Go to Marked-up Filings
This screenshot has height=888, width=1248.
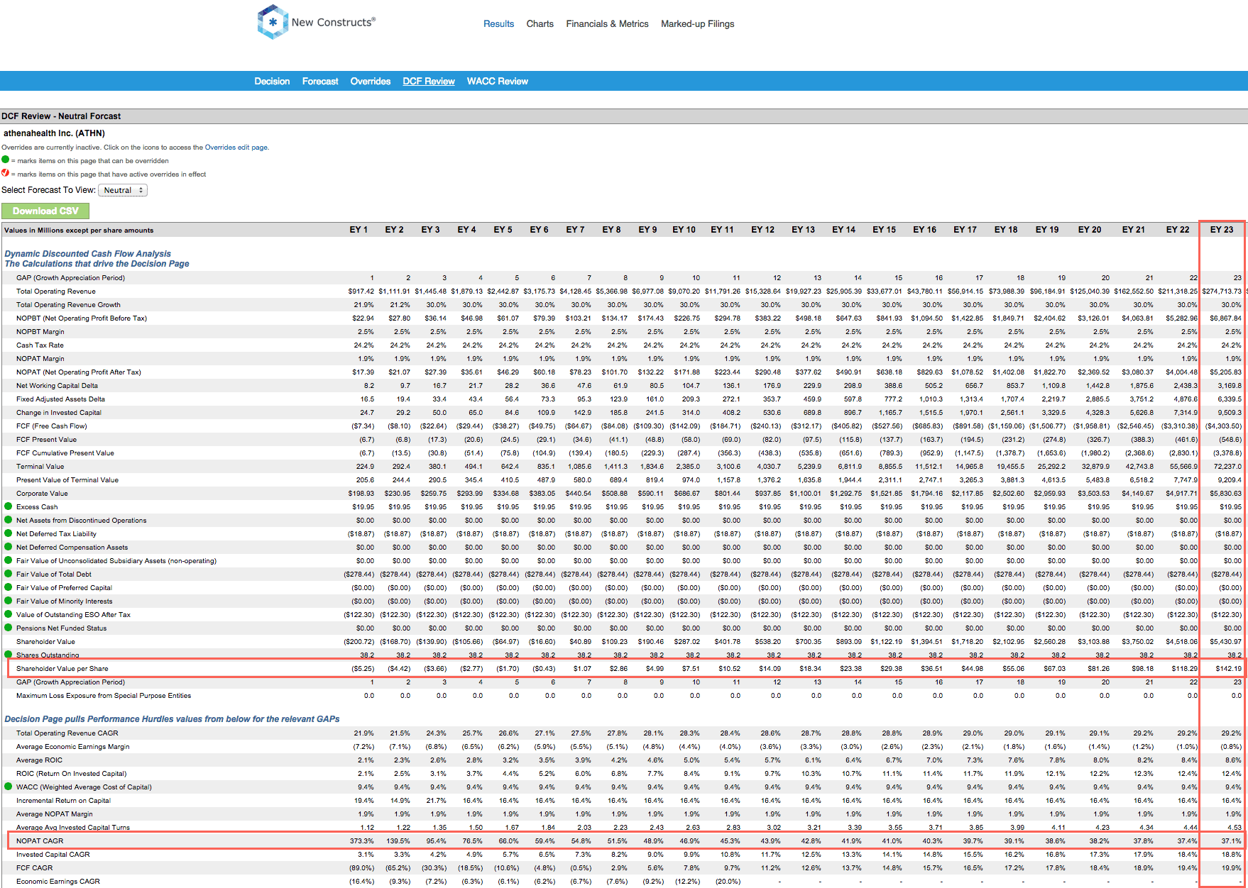pyautogui.click(x=696, y=23)
